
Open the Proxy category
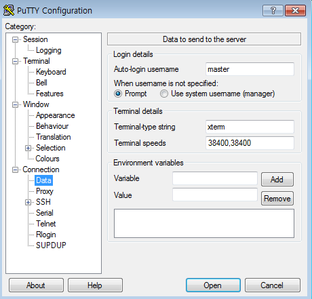coord(45,191)
